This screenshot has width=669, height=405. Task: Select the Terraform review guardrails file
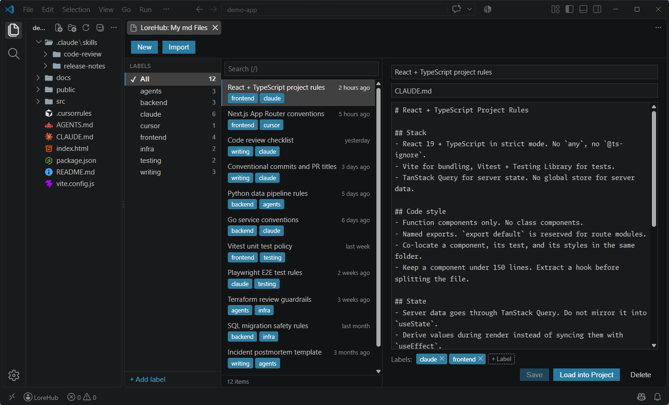tap(299, 305)
